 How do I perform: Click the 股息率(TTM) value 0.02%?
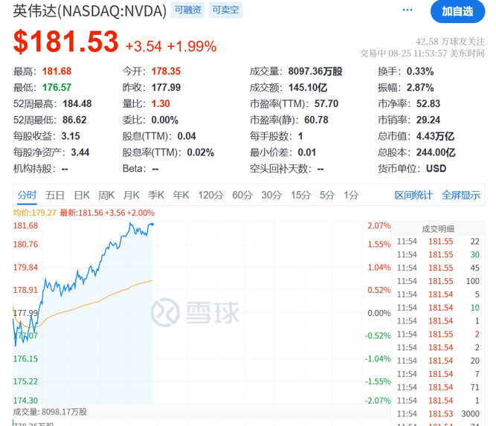[x=201, y=152]
